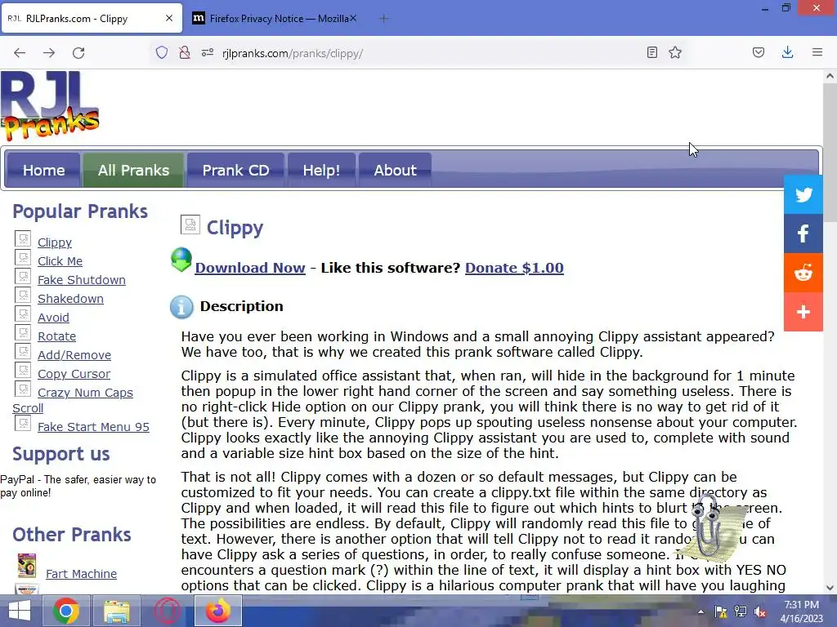Close the Firefox Privacy Notice tab
Image resolution: width=837 pixels, height=627 pixels.
click(353, 18)
